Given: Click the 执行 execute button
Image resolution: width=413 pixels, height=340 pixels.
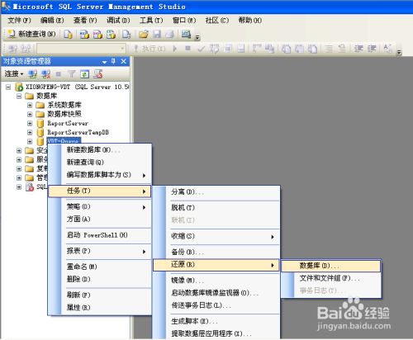Looking at the screenshot, I should coord(150,49).
